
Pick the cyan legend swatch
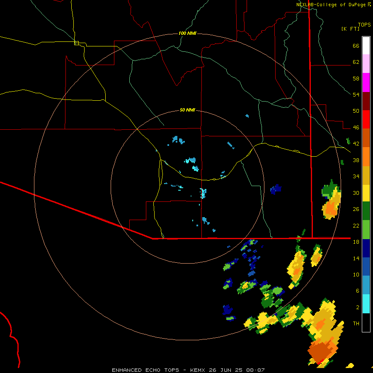click(x=366, y=304)
